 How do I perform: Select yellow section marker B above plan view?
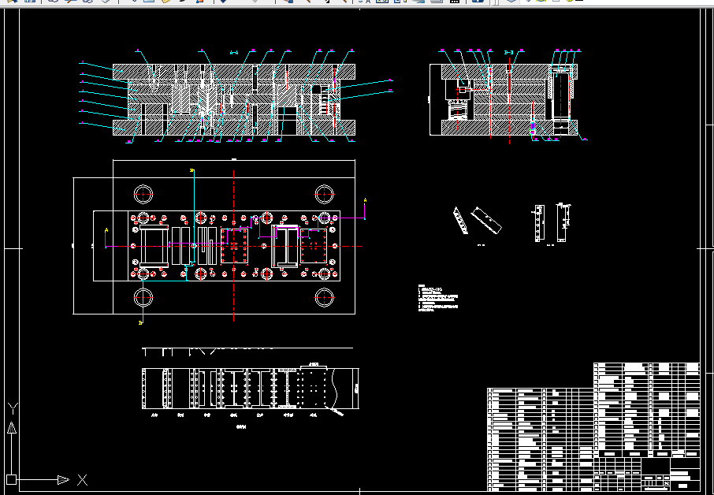pyautogui.click(x=192, y=170)
